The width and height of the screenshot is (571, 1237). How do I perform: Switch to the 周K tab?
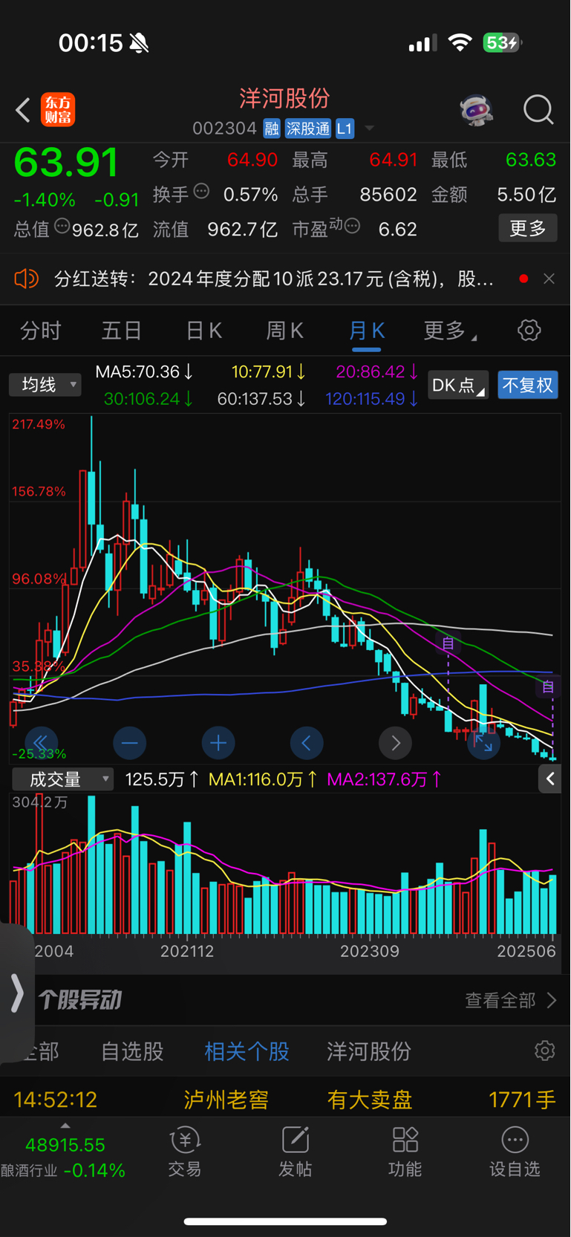coord(285,330)
